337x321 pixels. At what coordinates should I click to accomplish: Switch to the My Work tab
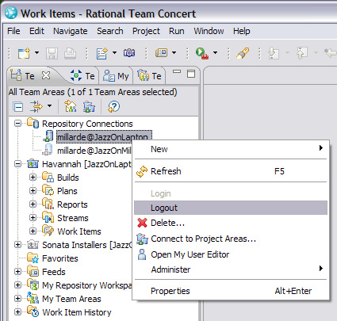pyautogui.click(x=116, y=76)
